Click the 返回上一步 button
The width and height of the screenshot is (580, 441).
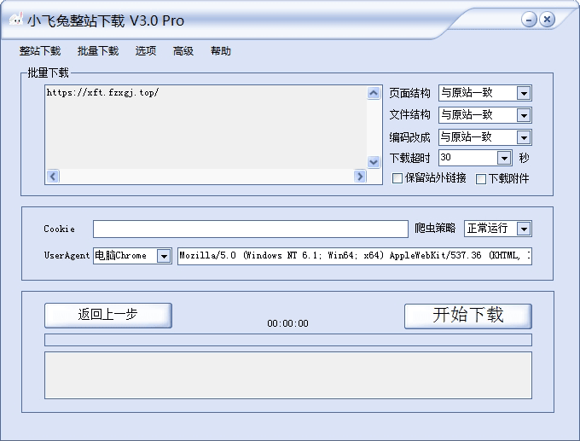pyautogui.click(x=107, y=315)
